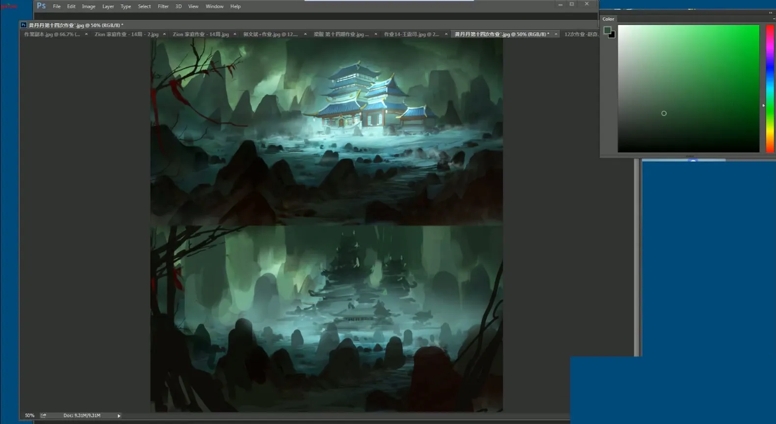The image size is (776, 424).
Task: Switch to the Zion 家庭作业 - 14周.jpg tab
Action: pyautogui.click(x=201, y=34)
